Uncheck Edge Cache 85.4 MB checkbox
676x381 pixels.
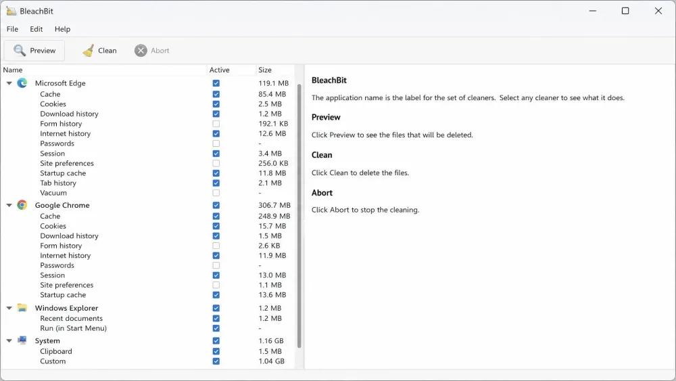point(216,94)
